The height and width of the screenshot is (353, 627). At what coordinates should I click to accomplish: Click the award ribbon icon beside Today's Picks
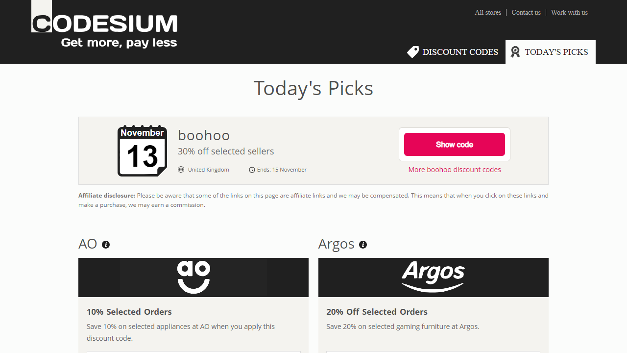515,52
